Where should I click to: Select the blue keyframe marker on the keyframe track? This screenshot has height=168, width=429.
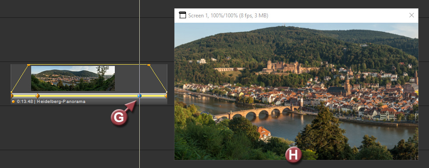pyautogui.click(x=140, y=96)
